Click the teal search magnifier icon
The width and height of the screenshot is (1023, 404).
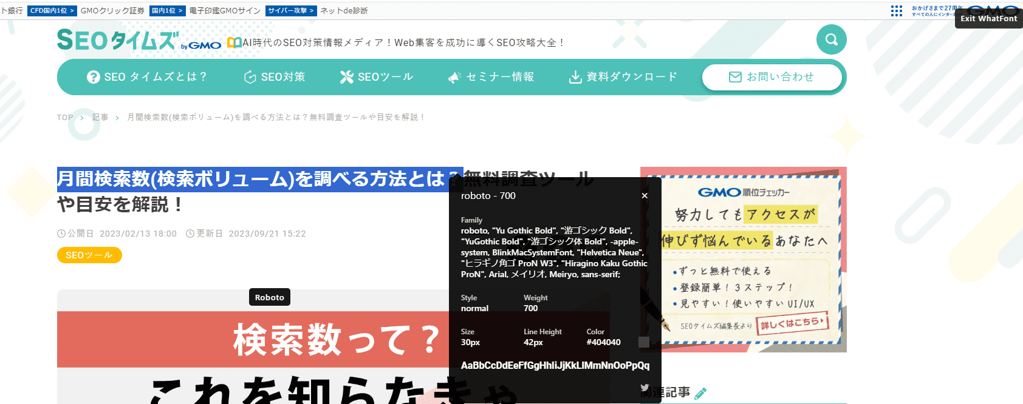tap(831, 39)
